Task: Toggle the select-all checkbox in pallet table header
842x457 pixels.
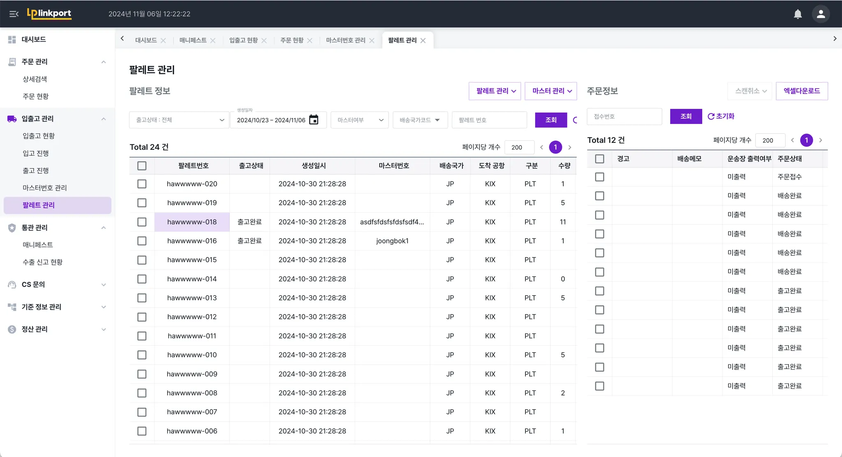Action: point(142,166)
